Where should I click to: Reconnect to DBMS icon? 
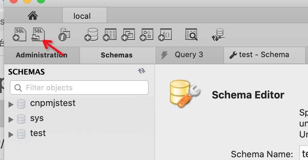218,35
